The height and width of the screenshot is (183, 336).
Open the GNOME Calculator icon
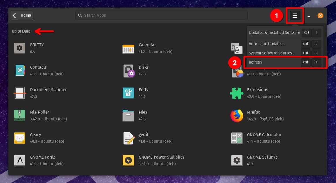pos(236,138)
